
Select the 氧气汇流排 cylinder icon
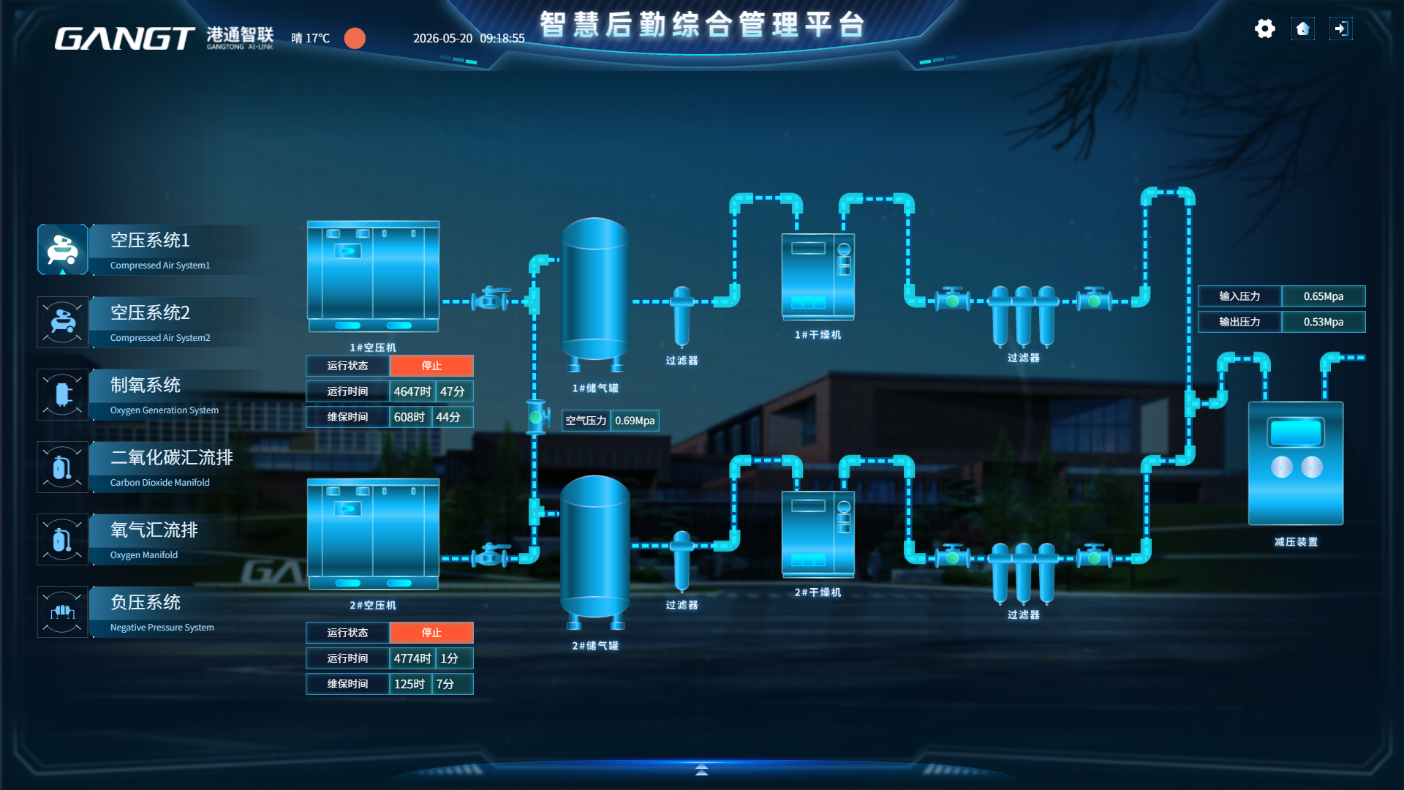click(63, 539)
